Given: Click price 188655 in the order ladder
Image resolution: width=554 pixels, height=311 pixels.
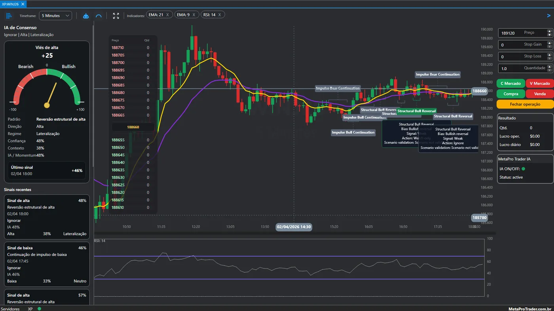Looking at the screenshot, I should coord(118,140).
